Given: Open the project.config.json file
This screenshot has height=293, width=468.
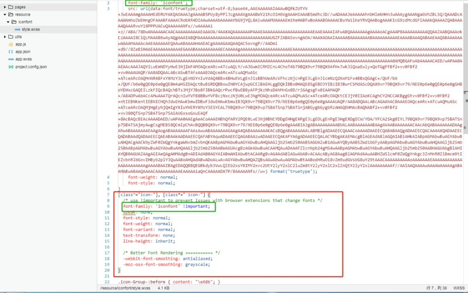Looking at the screenshot, I should click(x=31, y=67).
